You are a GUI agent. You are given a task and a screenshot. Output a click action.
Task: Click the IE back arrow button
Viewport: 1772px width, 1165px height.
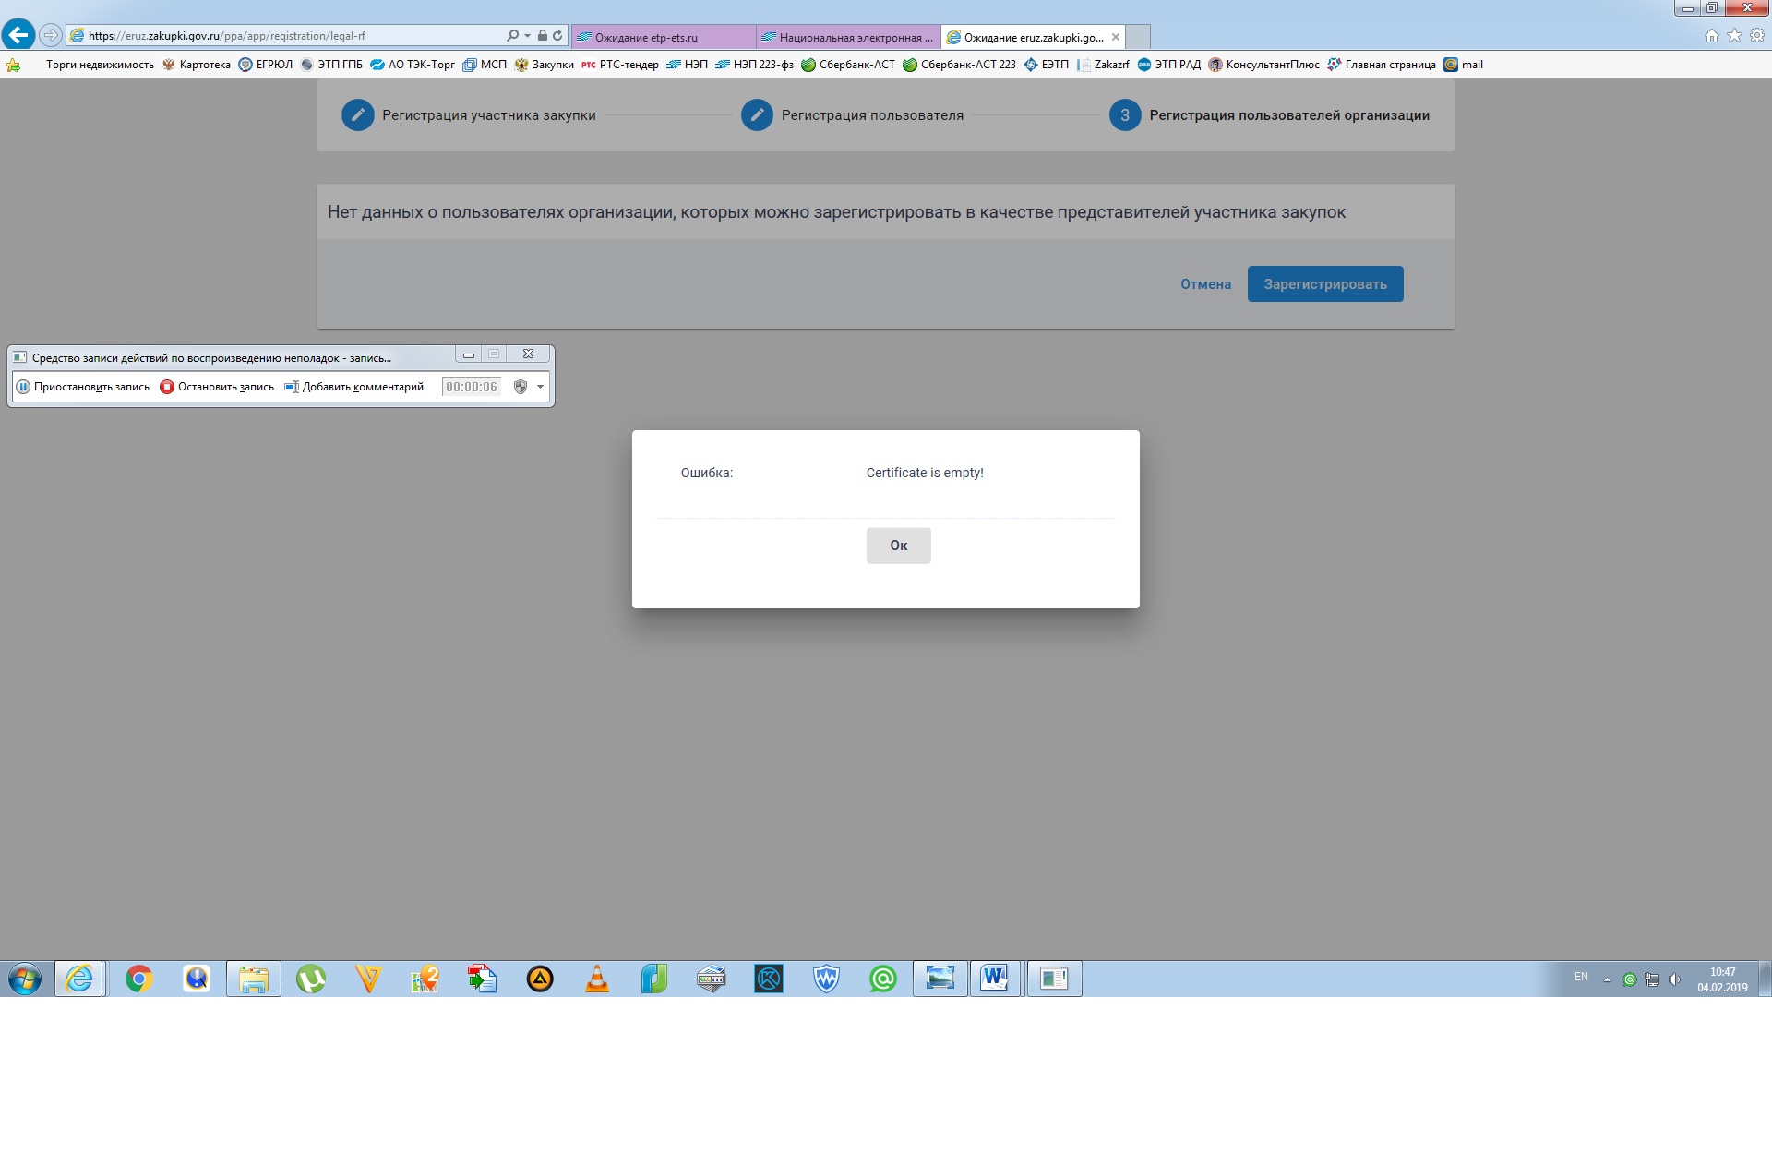click(18, 35)
